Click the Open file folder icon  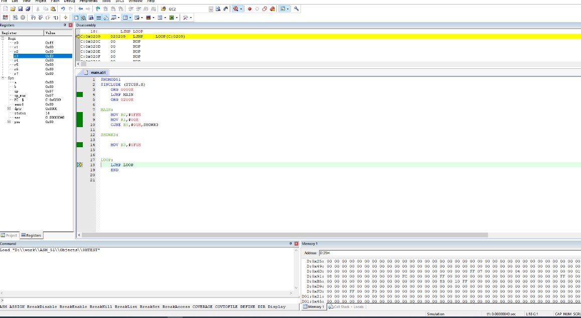click(x=13, y=9)
